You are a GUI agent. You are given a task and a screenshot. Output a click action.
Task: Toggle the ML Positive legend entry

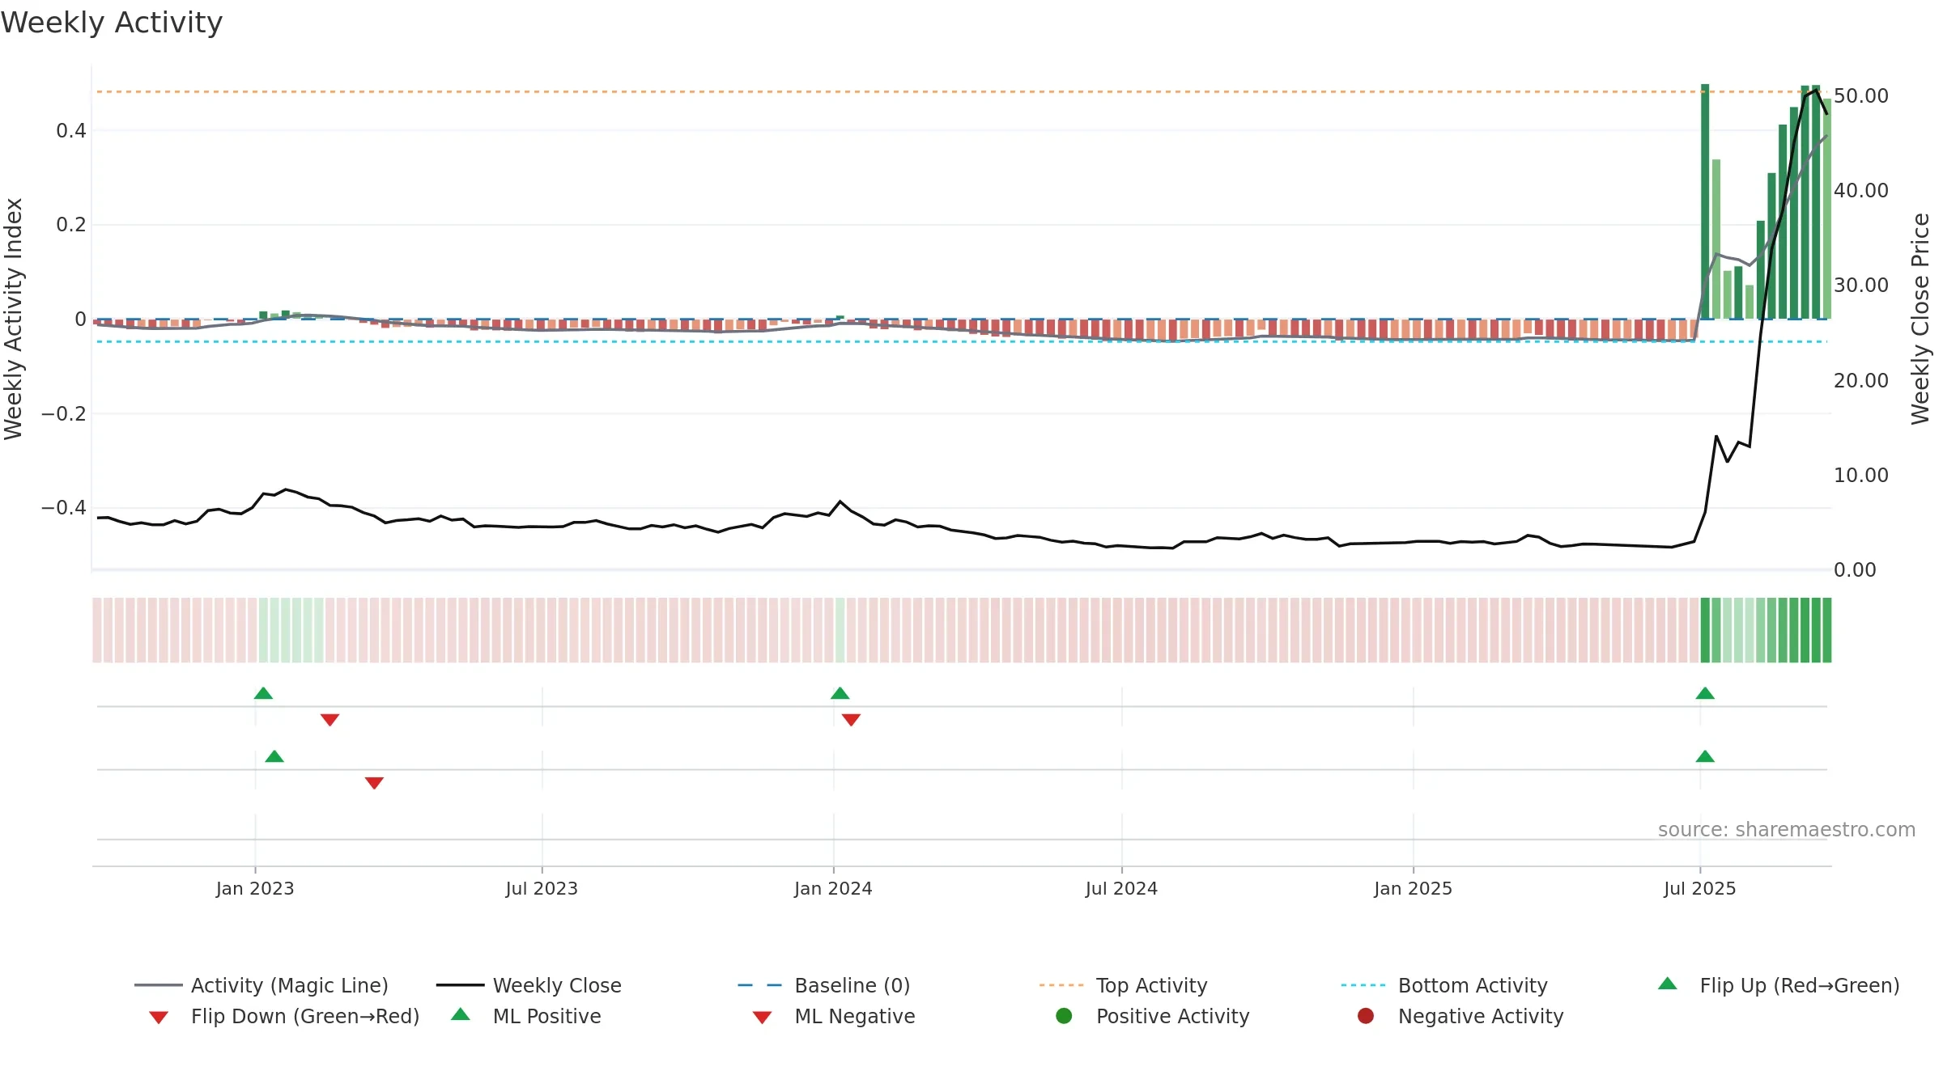(526, 1016)
